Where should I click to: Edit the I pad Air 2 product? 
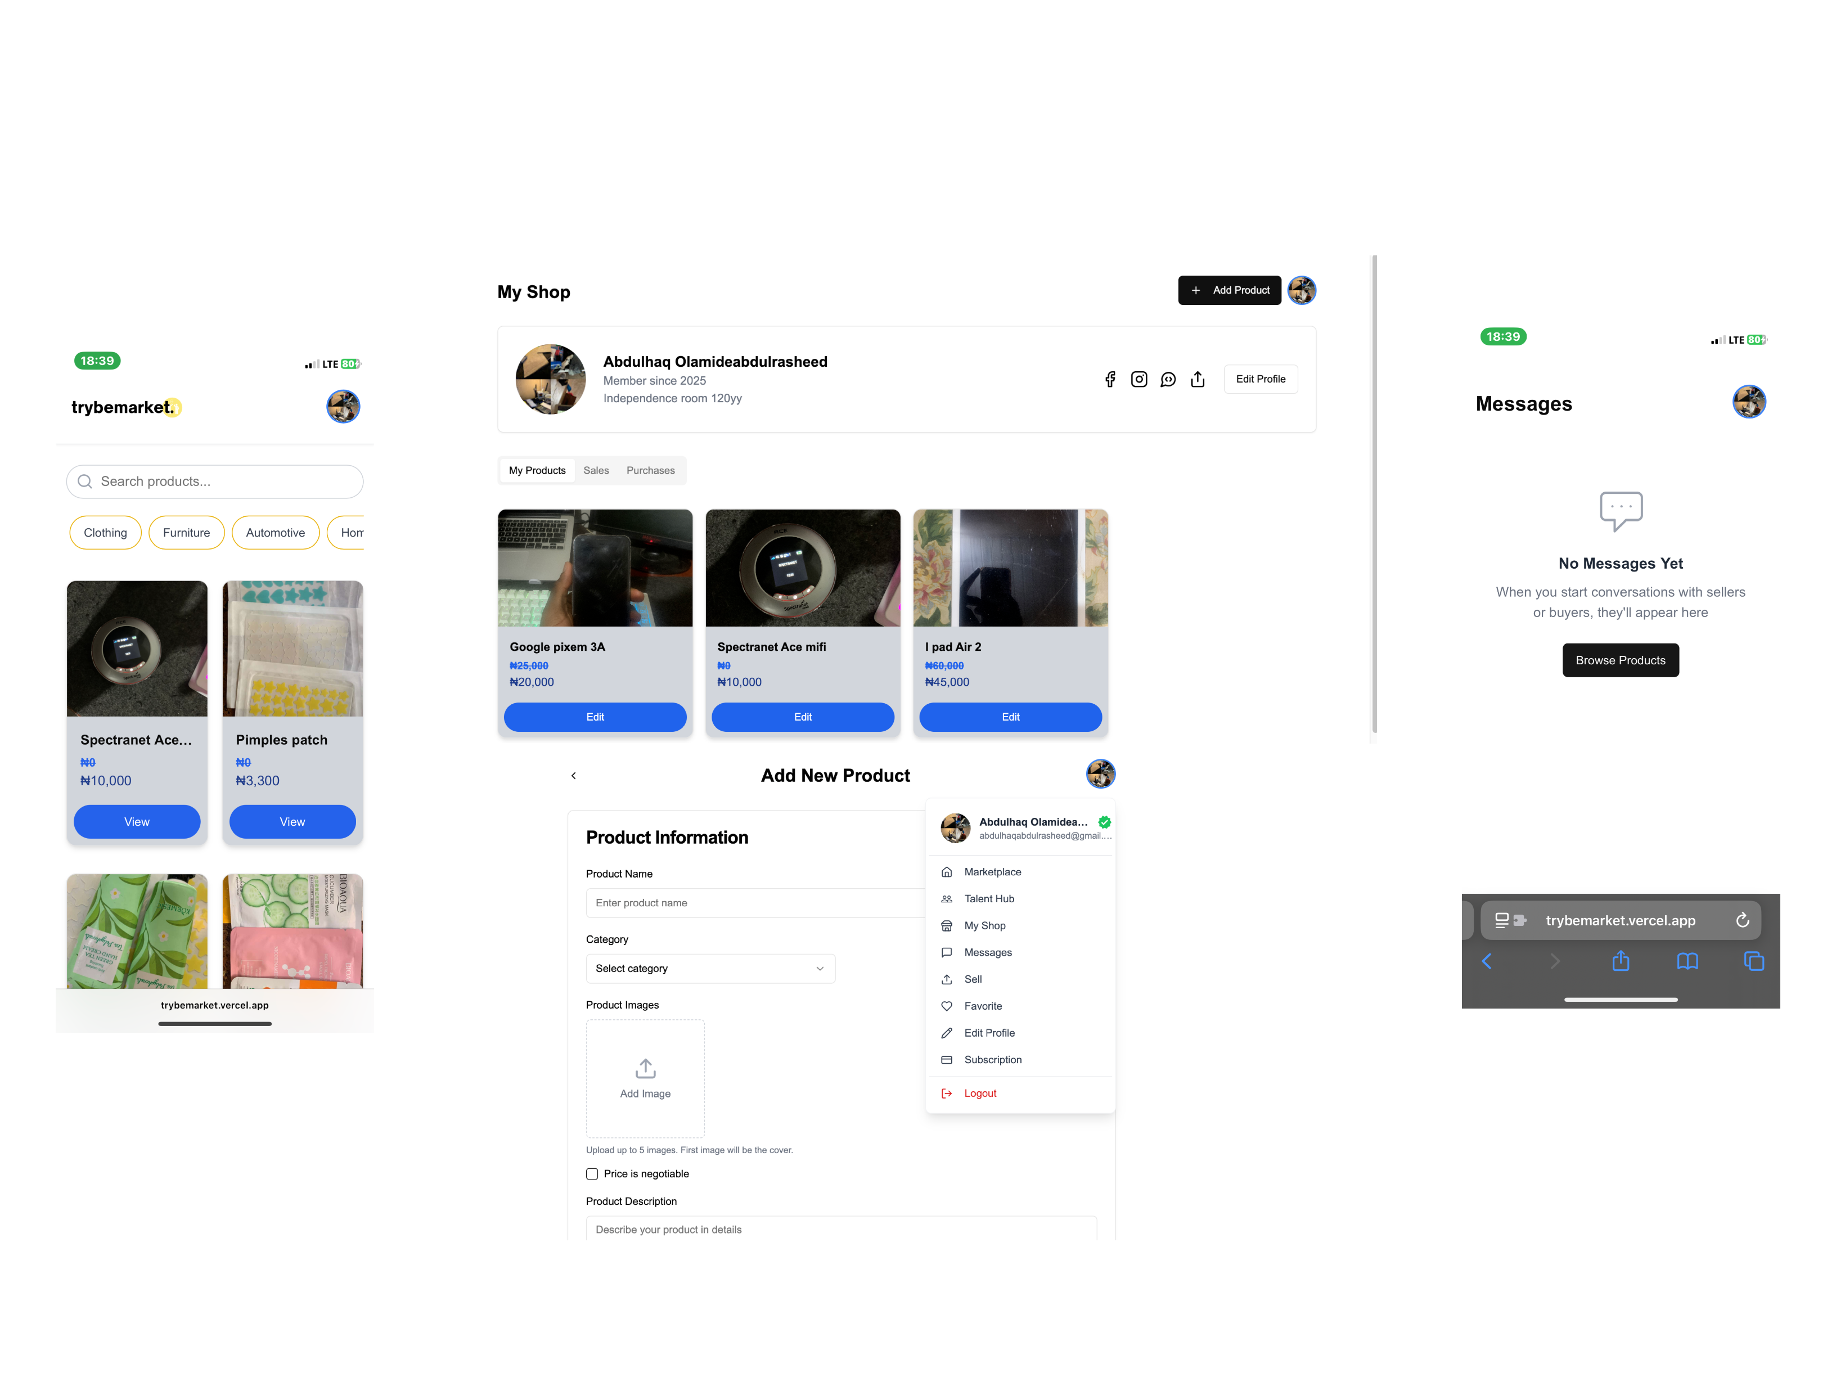click(x=1010, y=717)
